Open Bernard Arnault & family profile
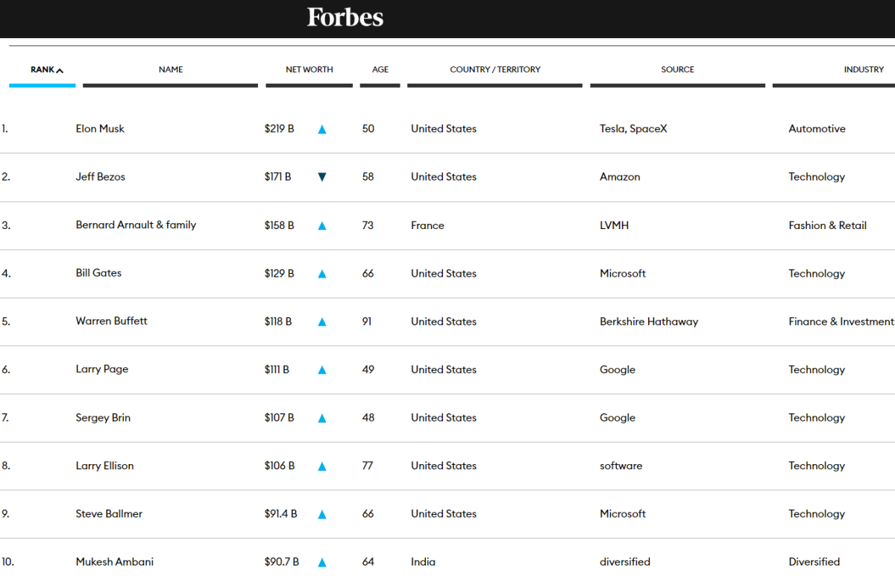Image resolution: width=895 pixels, height=576 pixels. [x=136, y=225]
